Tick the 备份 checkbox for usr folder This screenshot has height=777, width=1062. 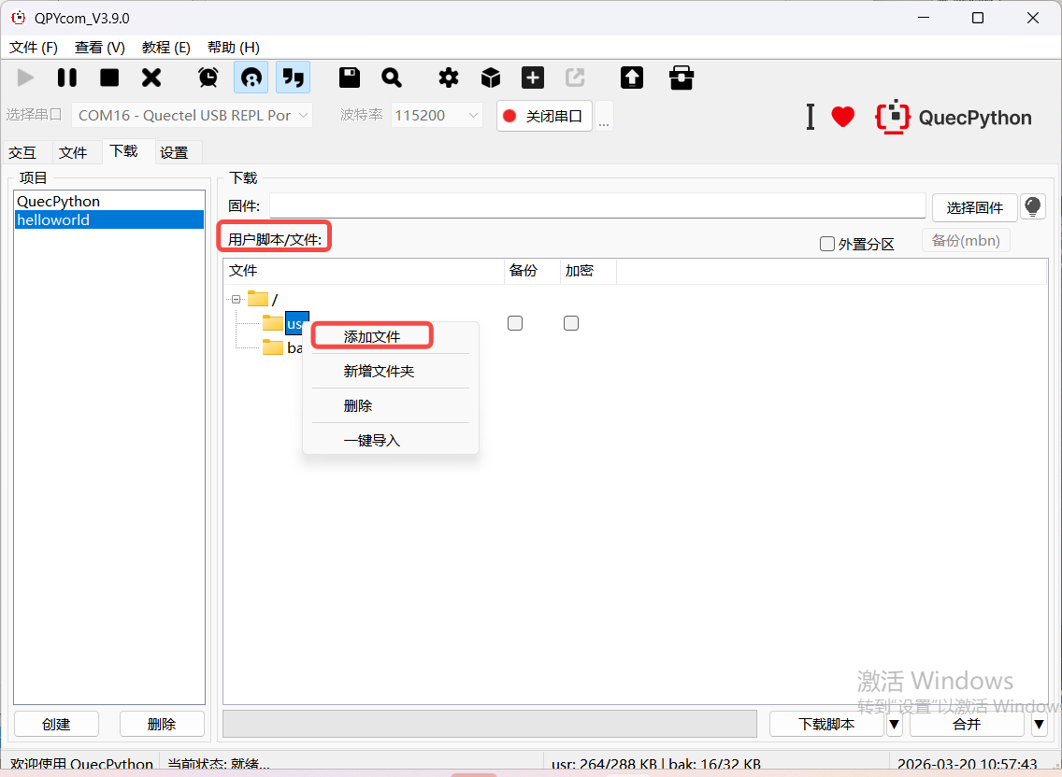515,323
